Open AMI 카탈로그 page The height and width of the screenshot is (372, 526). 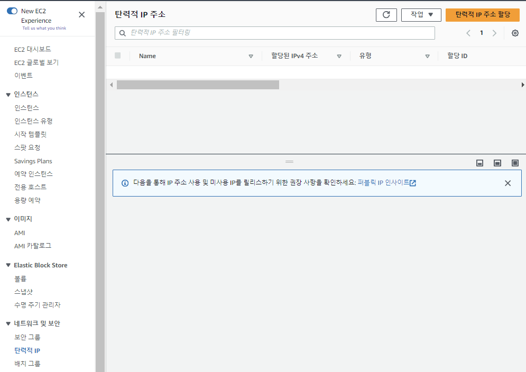click(33, 246)
